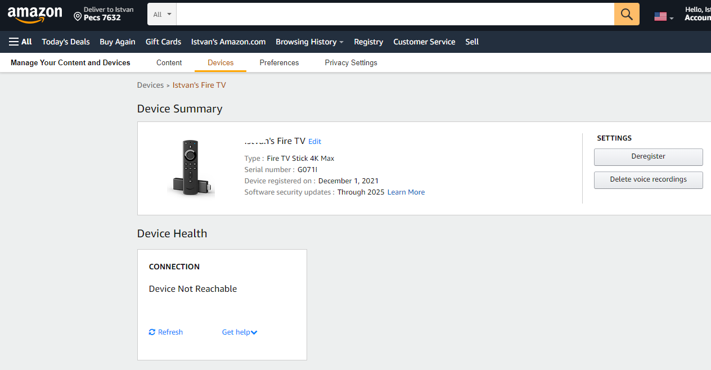Click Manage Your Content and Devices title

click(70, 62)
